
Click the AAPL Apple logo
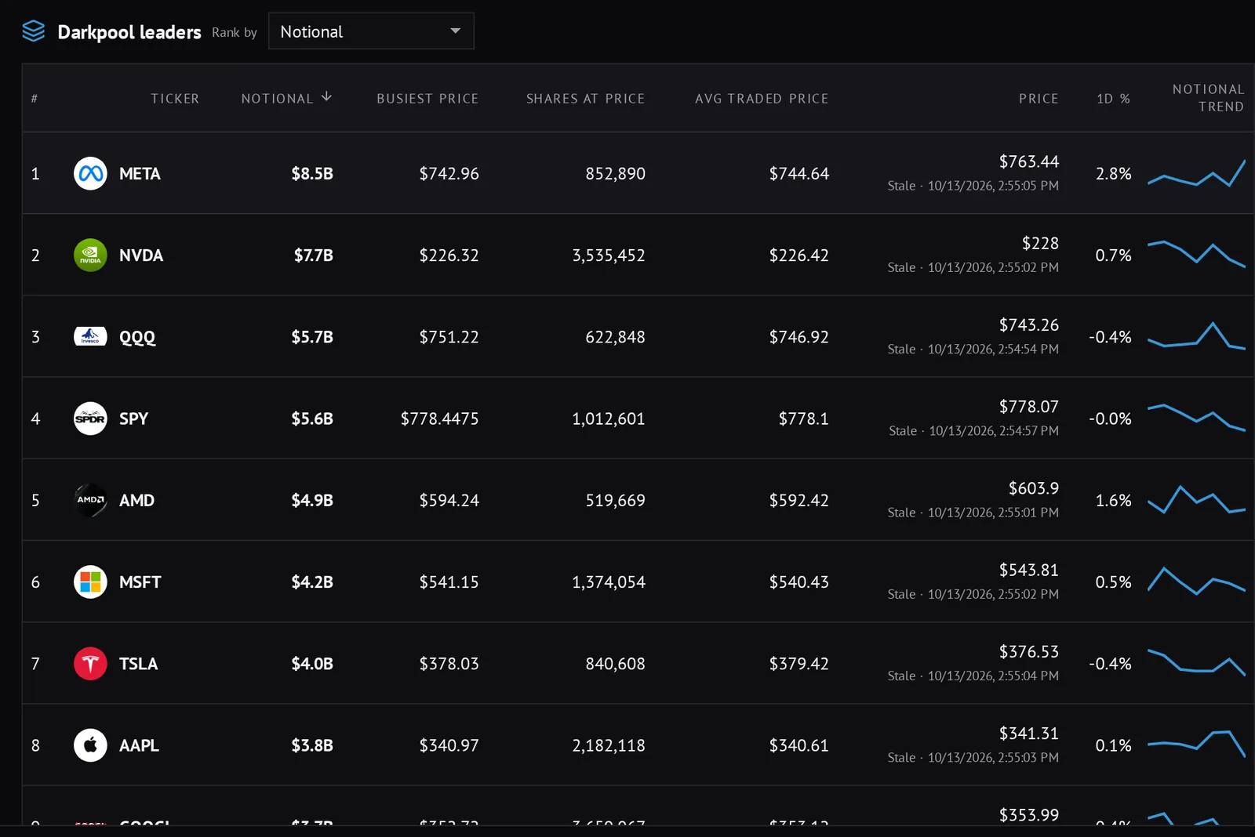90,745
